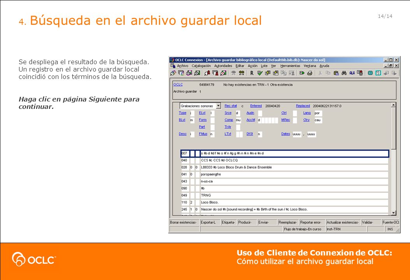Click the Lang fixed-field link

point(307,113)
